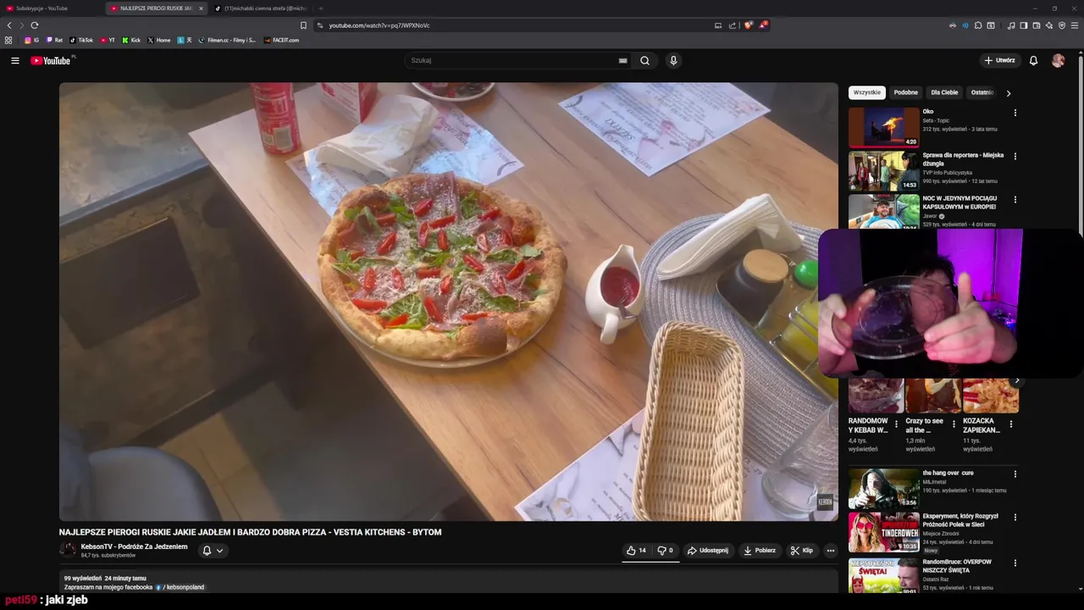Open the YouTube notifications bell

point(1033,60)
